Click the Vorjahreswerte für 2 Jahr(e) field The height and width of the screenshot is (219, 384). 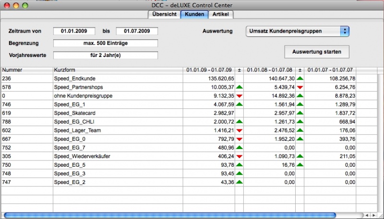[105, 55]
